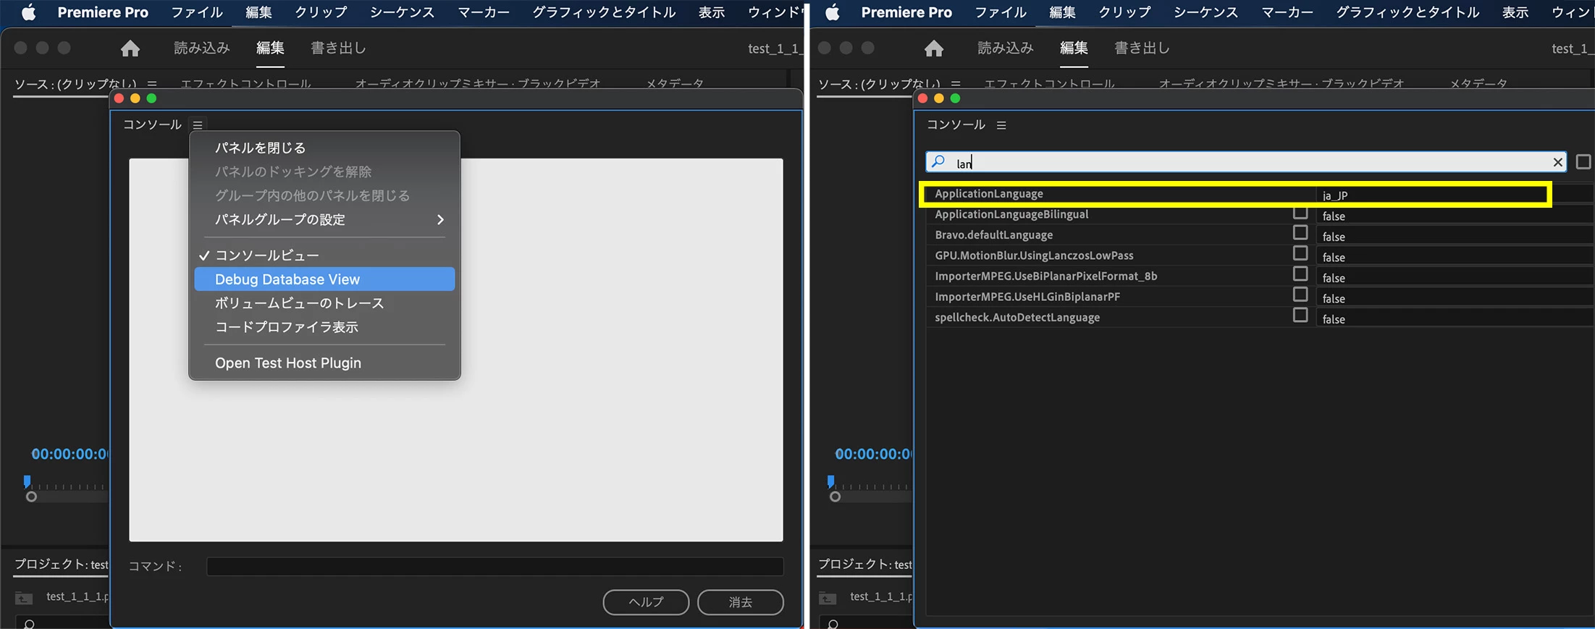
Task: Open the ファイル menu in the left window
Action: [197, 12]
